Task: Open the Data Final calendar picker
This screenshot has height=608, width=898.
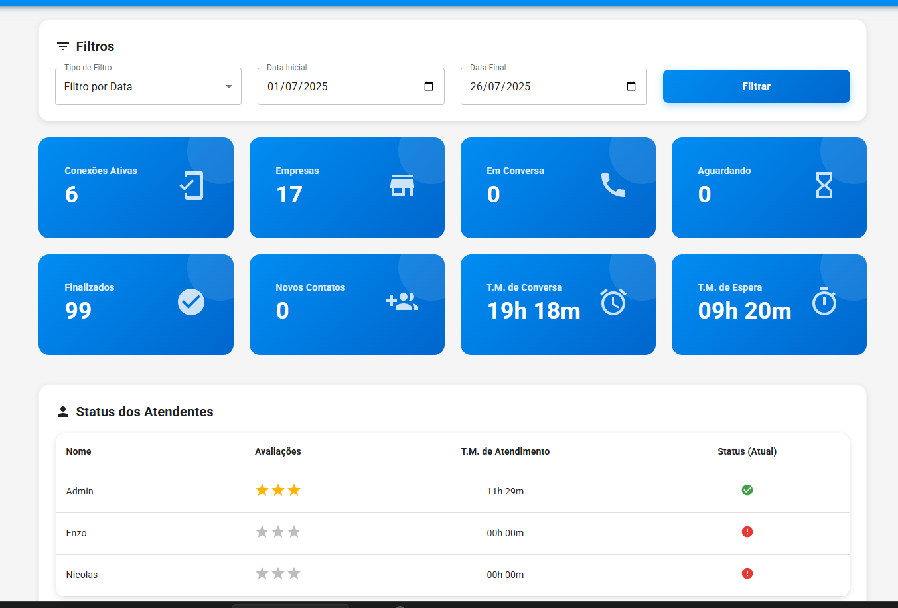Action: pos(631,86)
